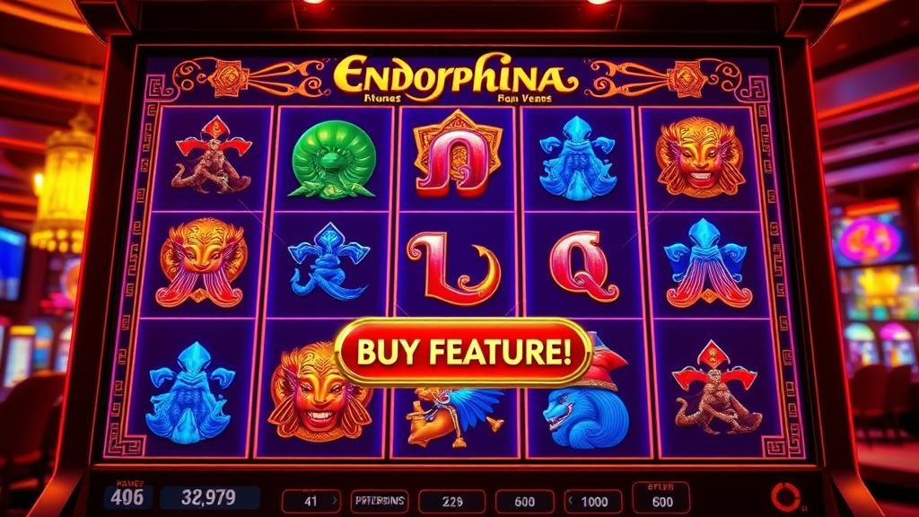
Task: Decrease bet with arrow beside 1000
Action: [x=572, y=501]
